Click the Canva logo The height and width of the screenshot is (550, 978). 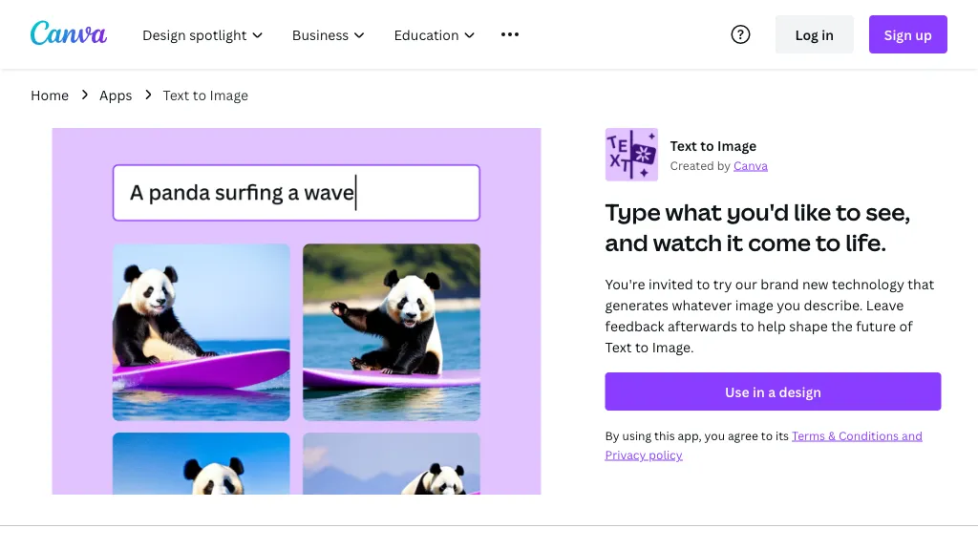pyautogui.click(x=68, y=34)
